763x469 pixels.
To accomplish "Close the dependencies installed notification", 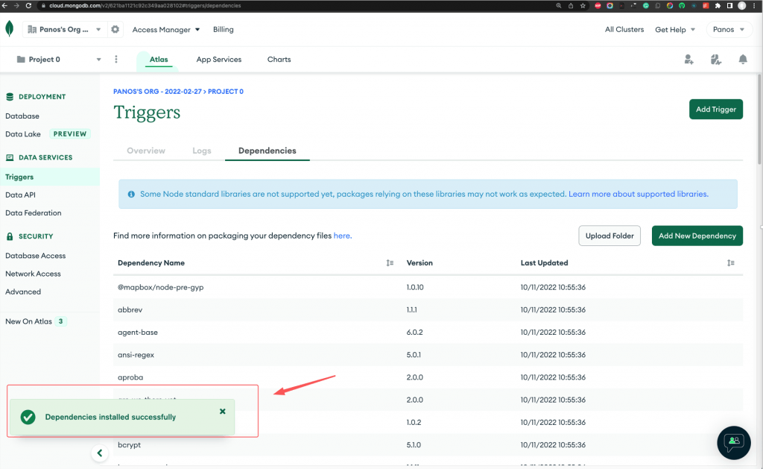I will [222, 411].
